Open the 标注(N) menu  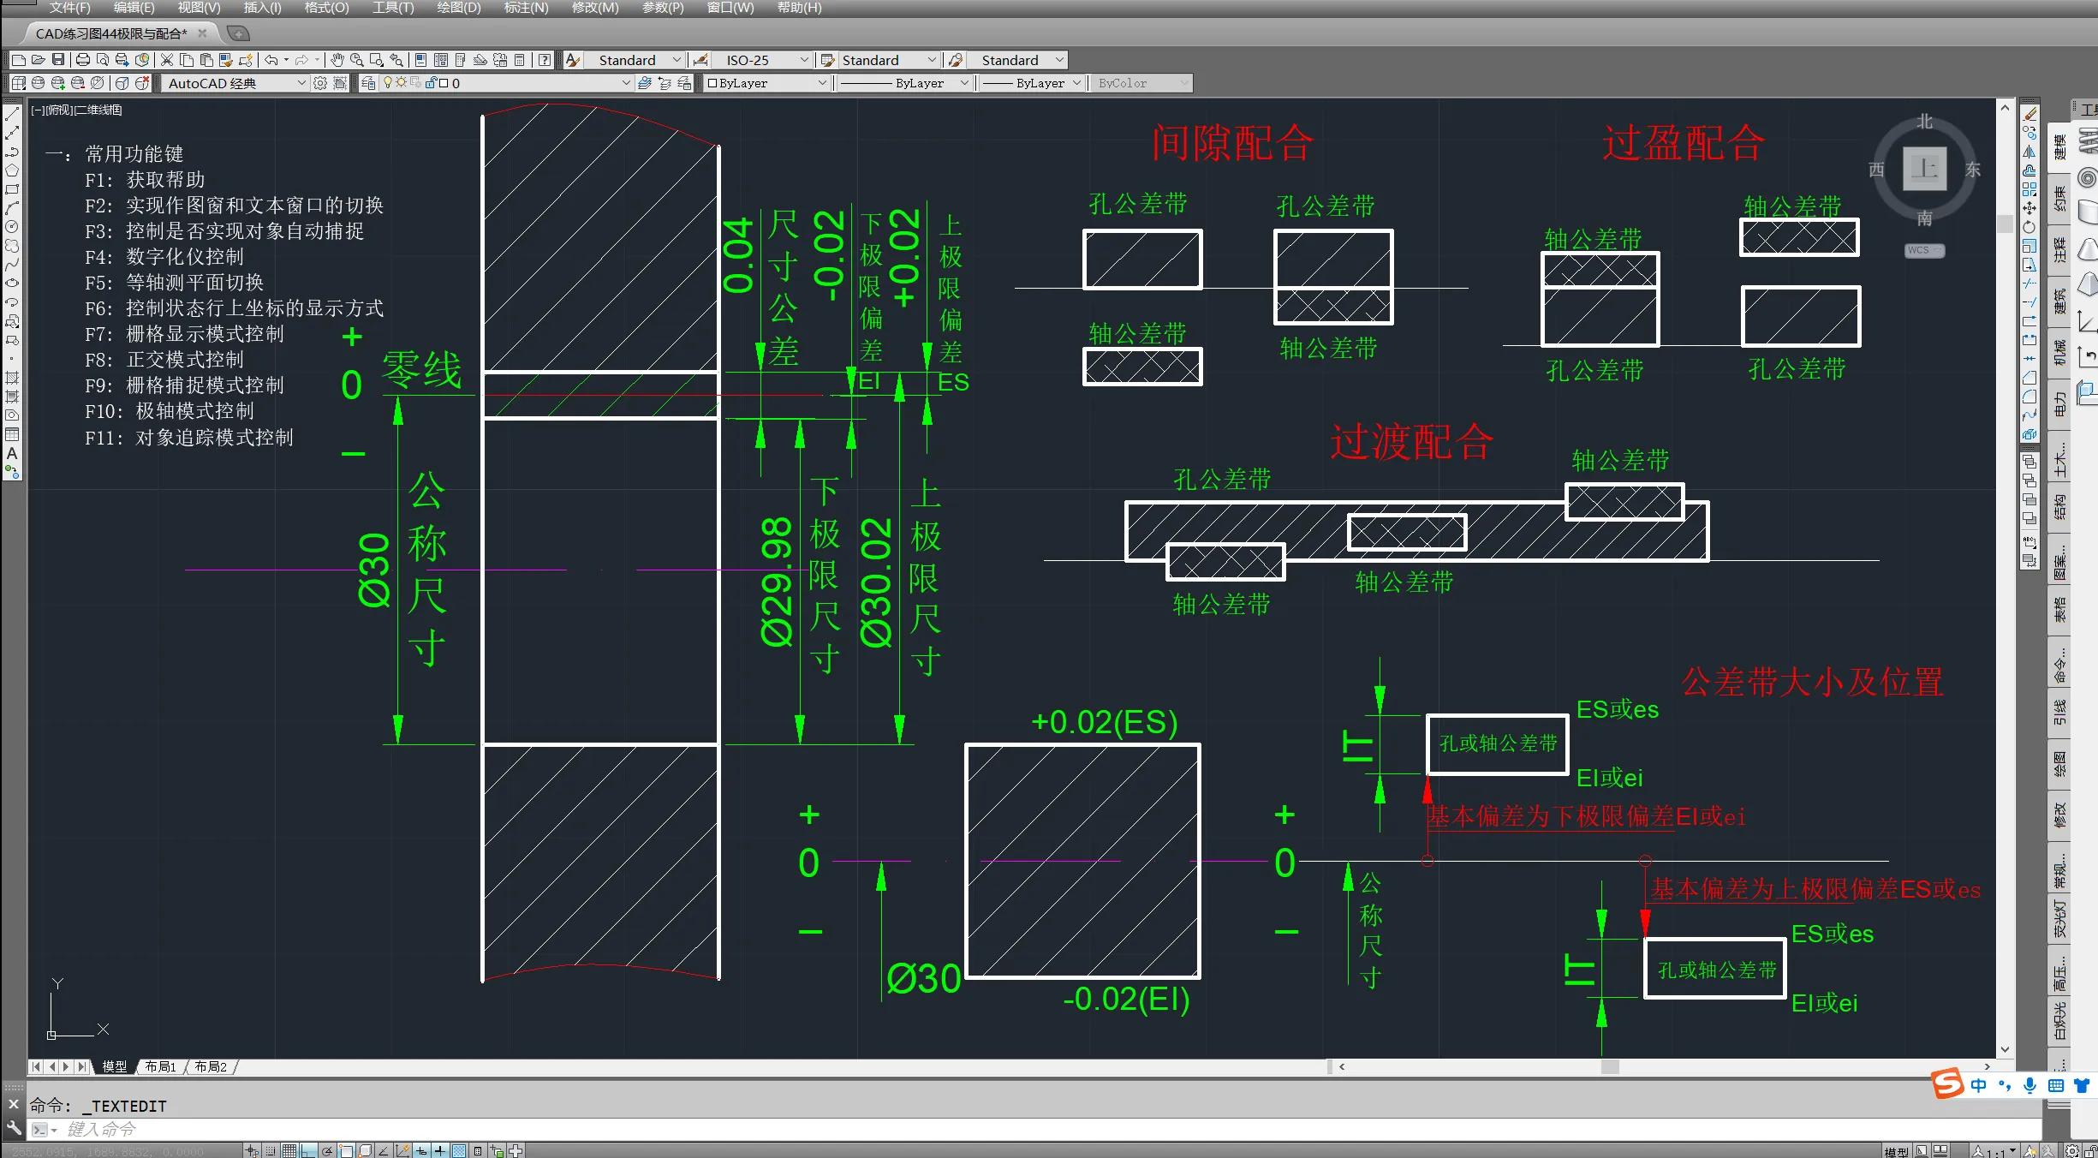coord(525,8)
